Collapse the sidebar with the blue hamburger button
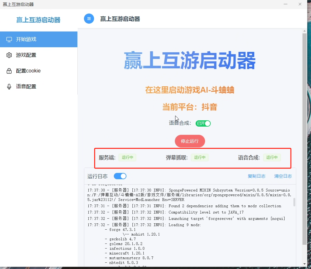 [89, 19]
